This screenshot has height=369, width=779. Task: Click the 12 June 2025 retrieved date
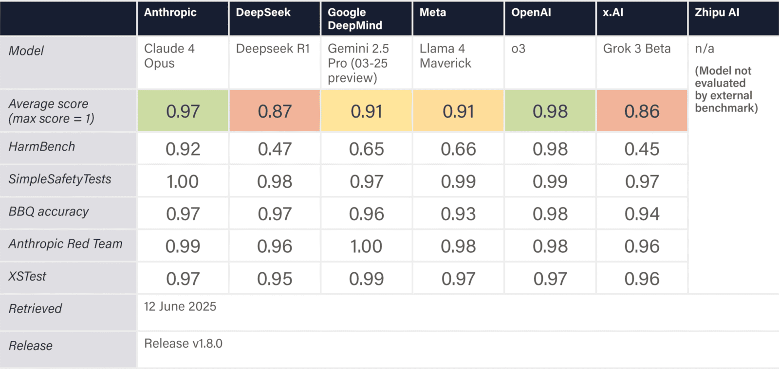[x=180, y=307]
